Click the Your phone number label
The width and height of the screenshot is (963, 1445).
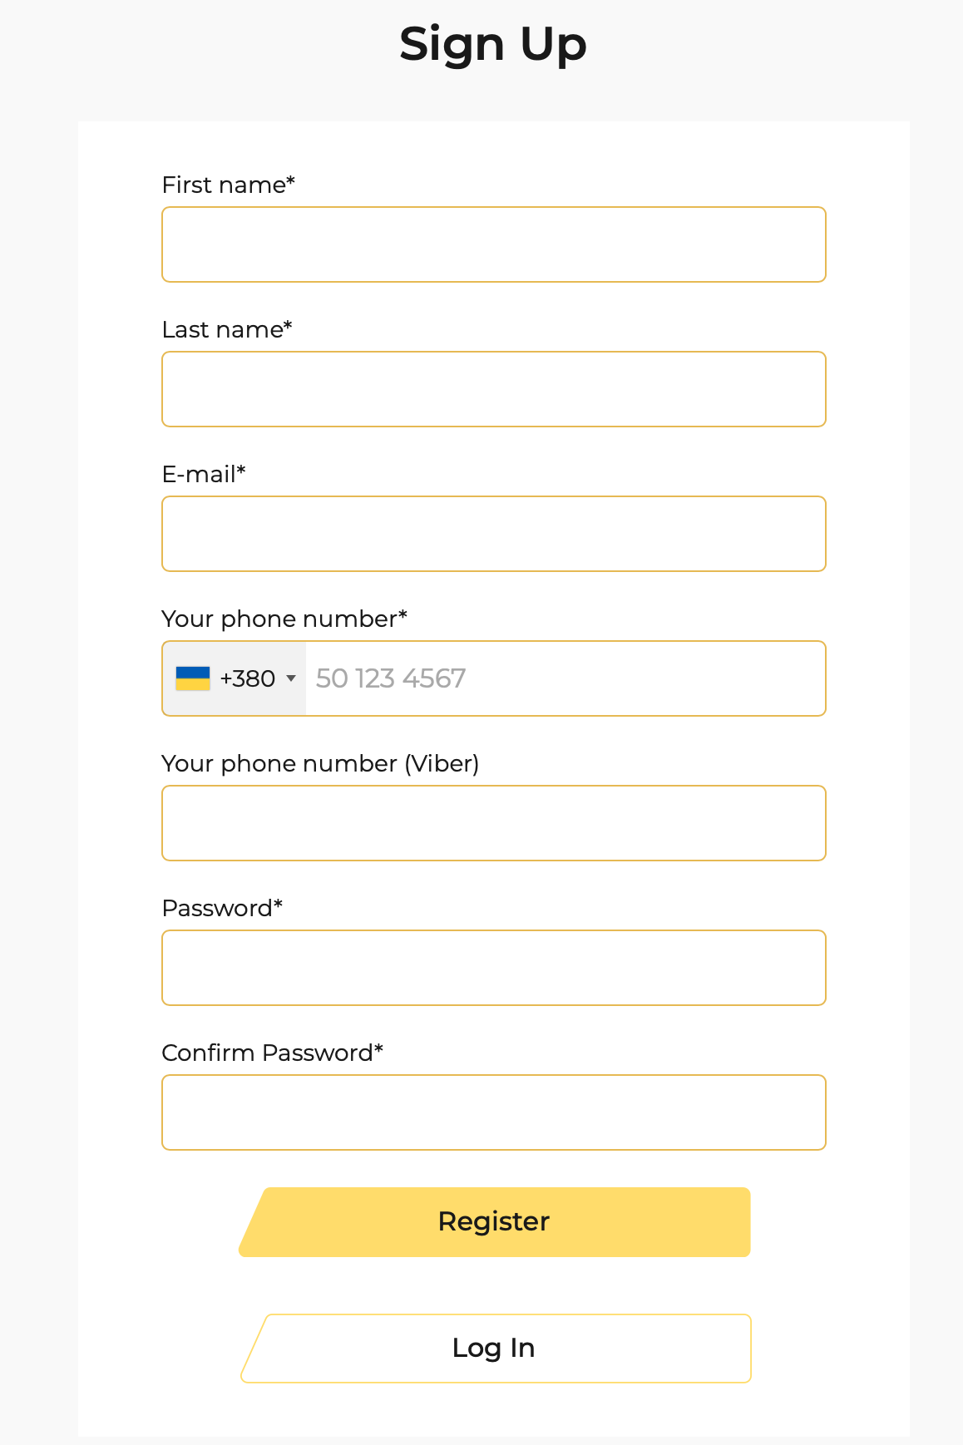tap(284, 619)
